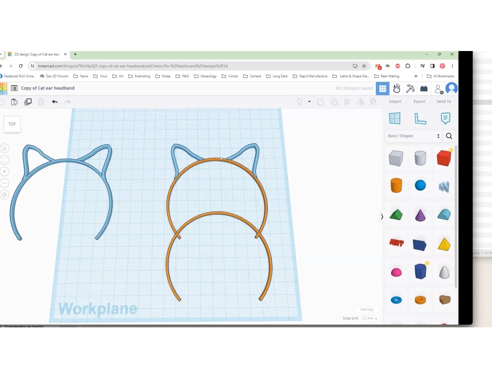Open the Notes tool
This screenshot has width=492, height=378.
[x=445, y=118]
